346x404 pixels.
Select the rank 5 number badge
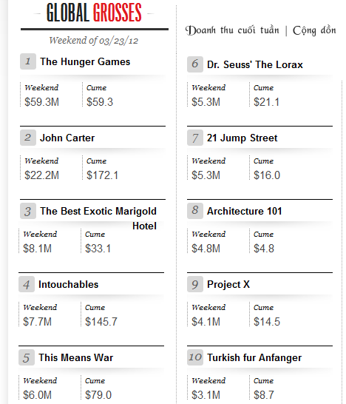(27, 357)
